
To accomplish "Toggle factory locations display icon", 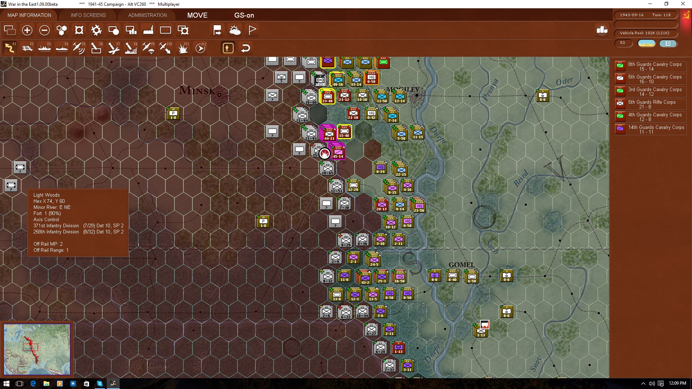I will click(148, 30).
